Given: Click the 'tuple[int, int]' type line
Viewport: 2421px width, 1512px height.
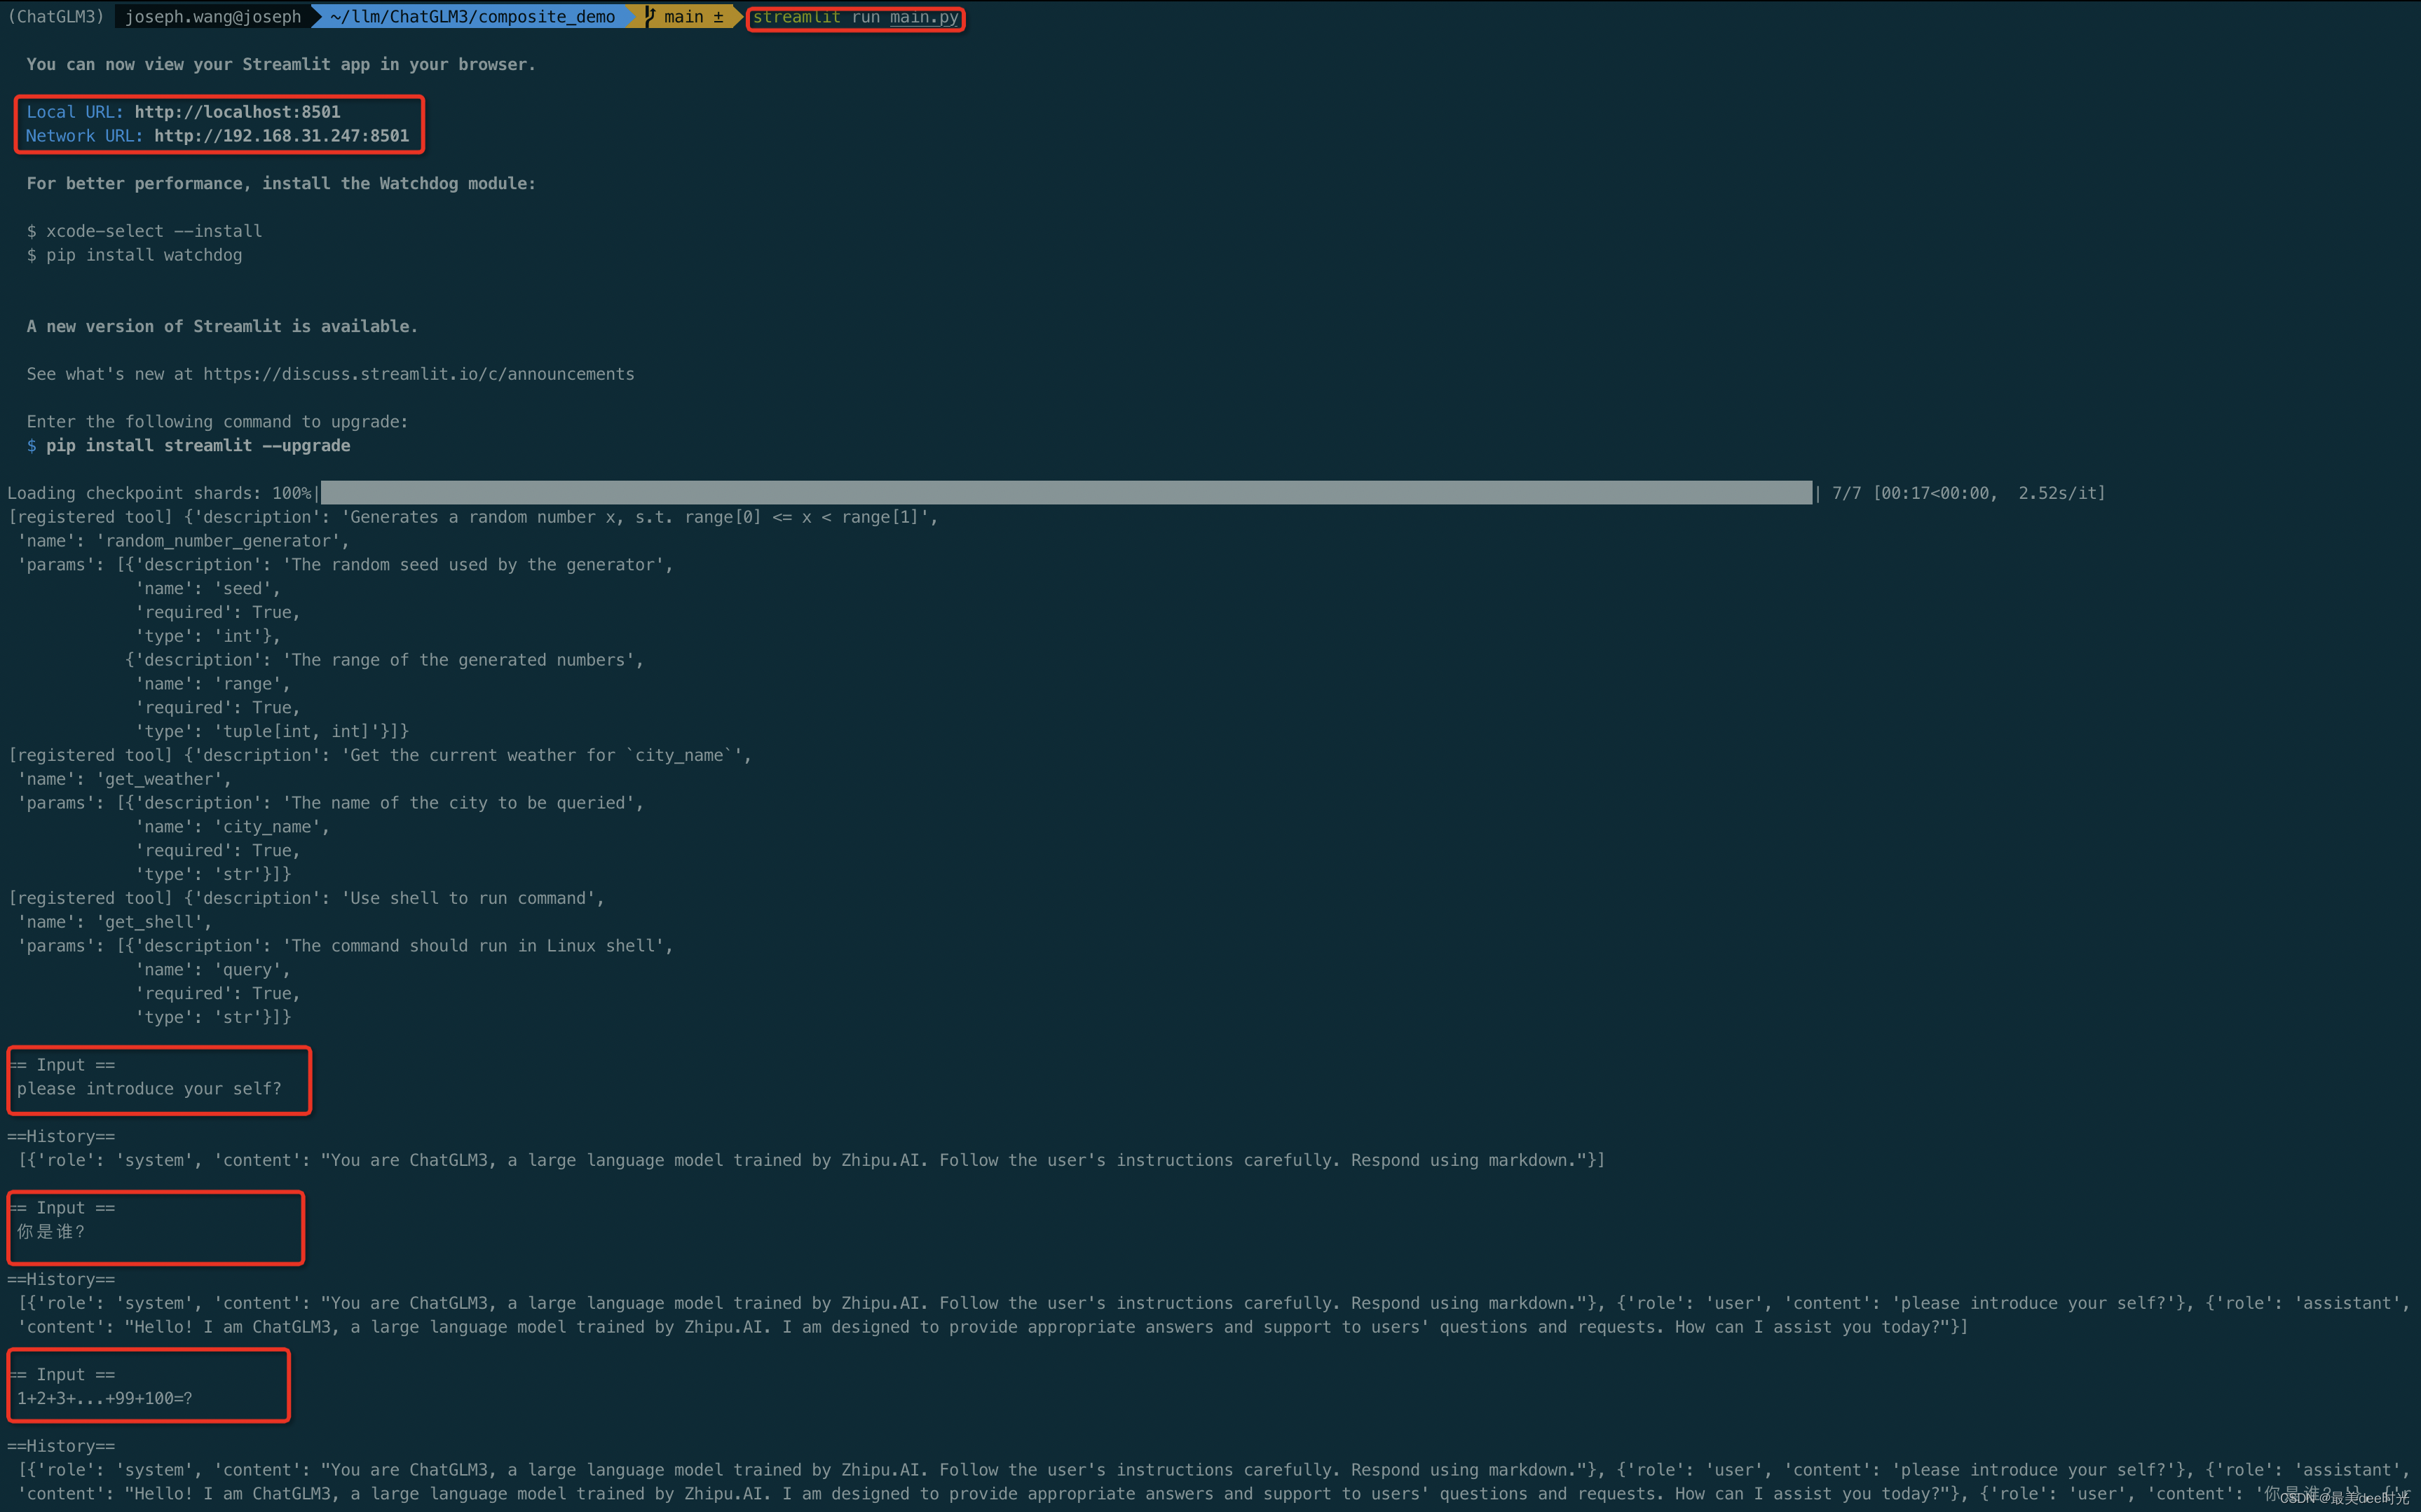Looking at the screenshot, I should [272, 732].
